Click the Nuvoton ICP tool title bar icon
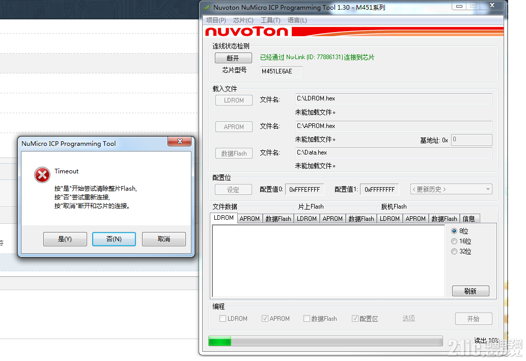The width and height of the screenshot is (526, 361). [x=207, y=7]
